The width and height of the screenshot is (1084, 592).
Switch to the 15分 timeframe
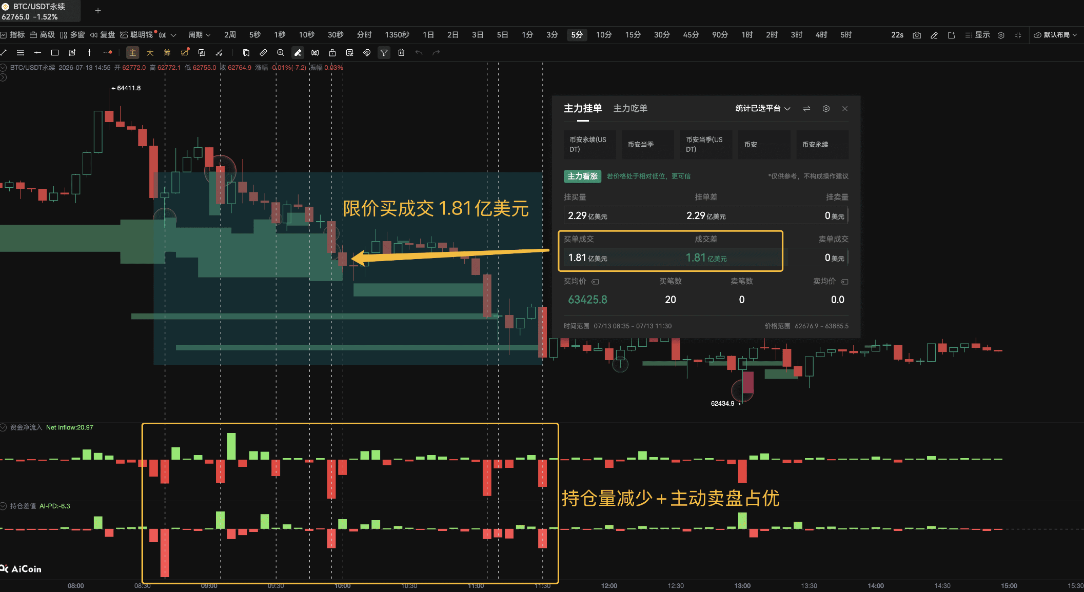point(633,35)
